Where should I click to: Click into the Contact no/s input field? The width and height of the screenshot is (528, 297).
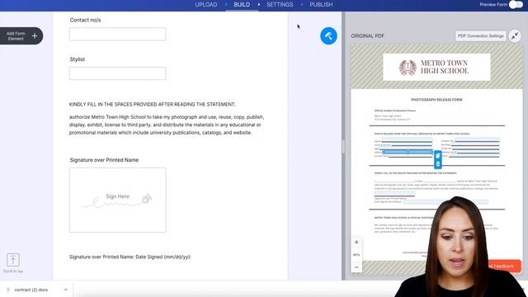[117, 35]
